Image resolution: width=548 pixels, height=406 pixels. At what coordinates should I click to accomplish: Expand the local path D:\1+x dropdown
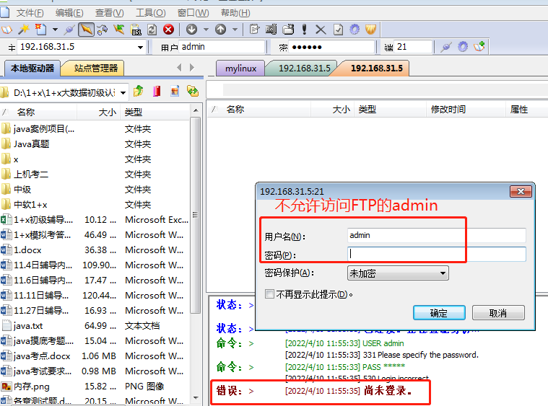click(x=123, y=93)
